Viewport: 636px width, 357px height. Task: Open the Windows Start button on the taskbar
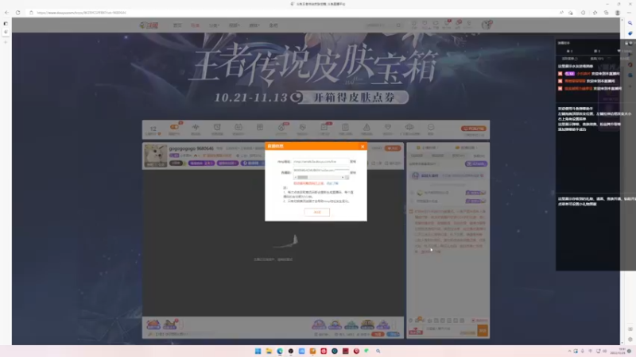pyautogui.click(x=258, y=351)
